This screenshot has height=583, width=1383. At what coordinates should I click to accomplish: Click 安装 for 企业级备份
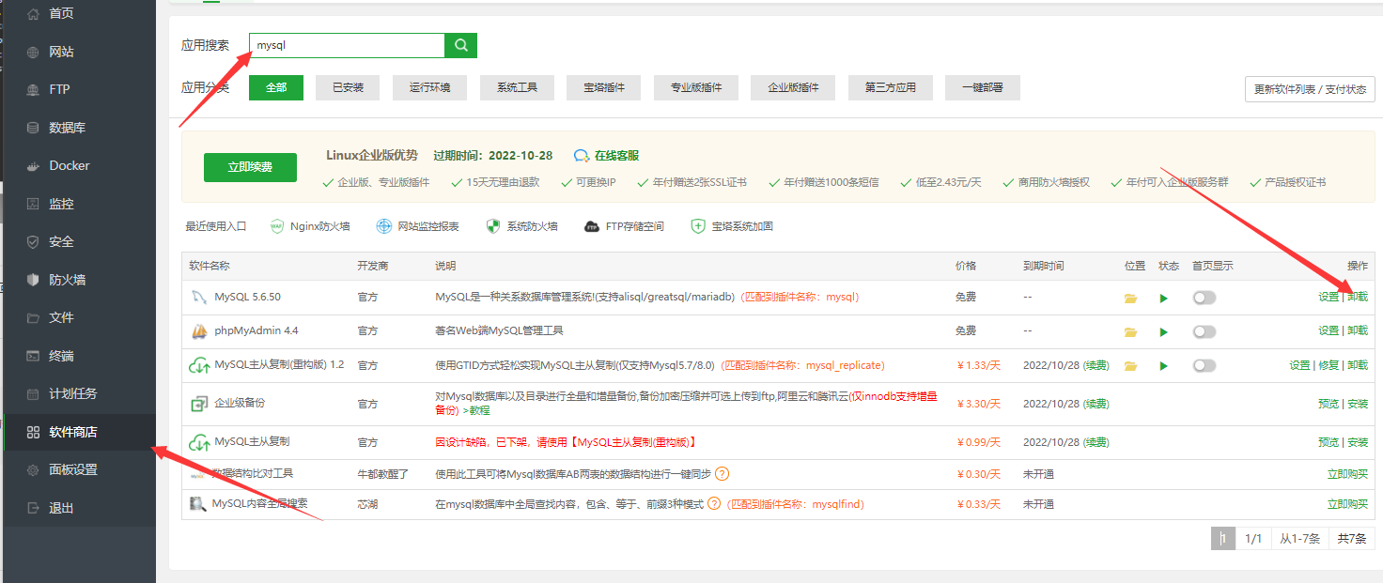point(1358,404)
